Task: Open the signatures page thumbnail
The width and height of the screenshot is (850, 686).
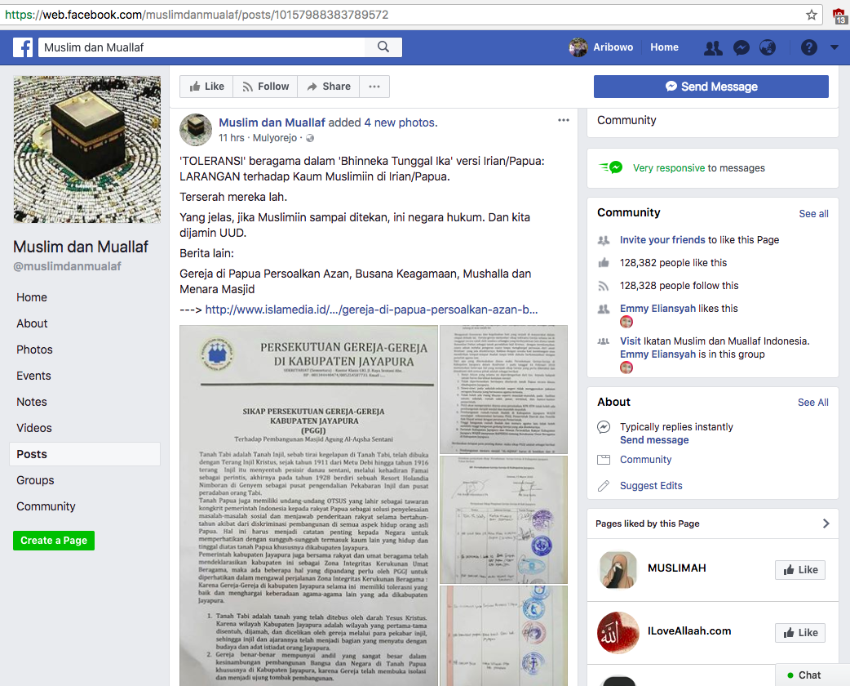Action: (503, 519)
